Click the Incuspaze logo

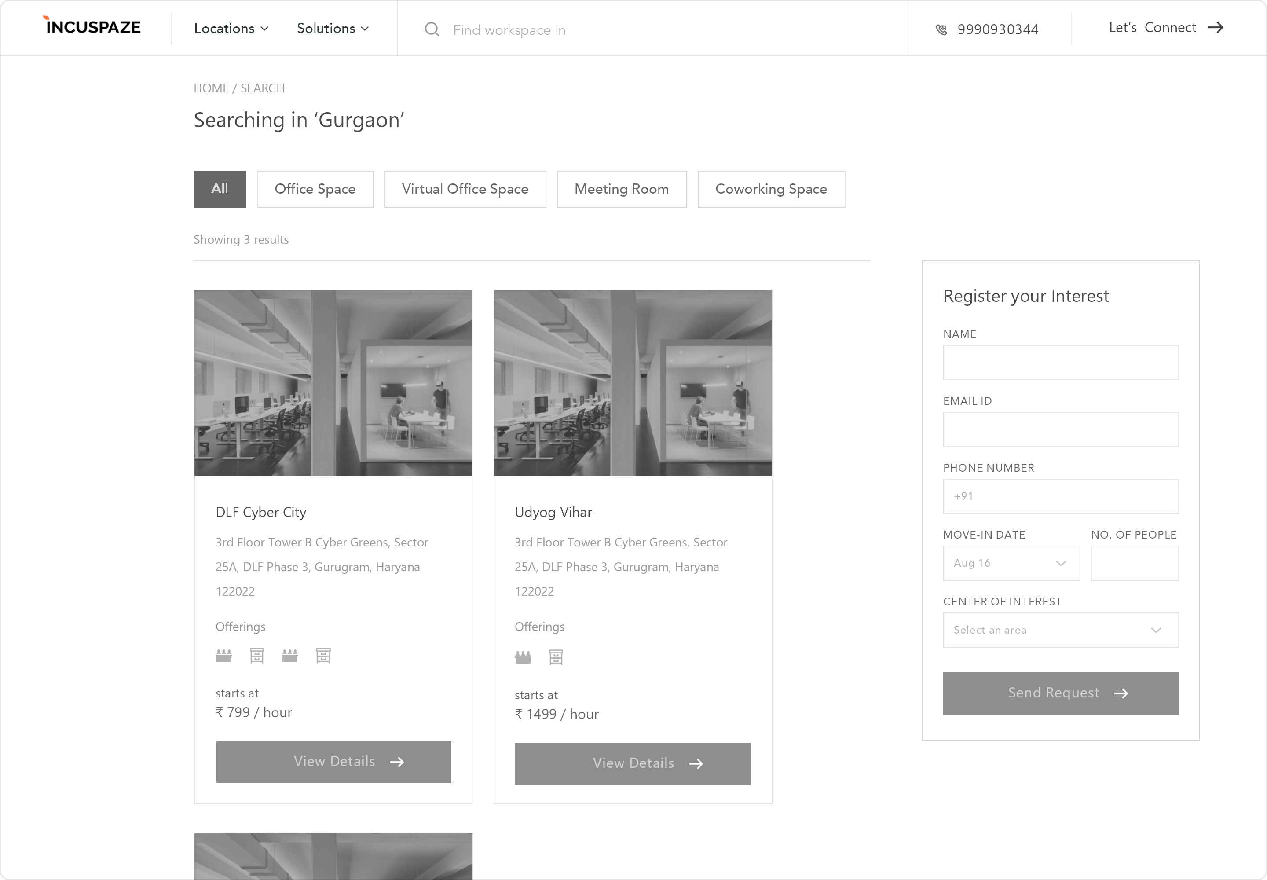pos(92,26)
